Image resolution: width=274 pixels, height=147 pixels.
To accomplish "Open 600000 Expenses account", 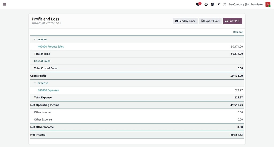I will point(48,90).
